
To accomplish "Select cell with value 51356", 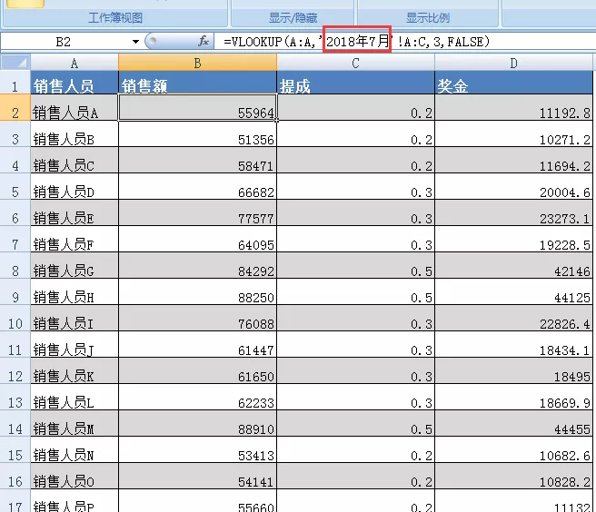I will 198,134.
